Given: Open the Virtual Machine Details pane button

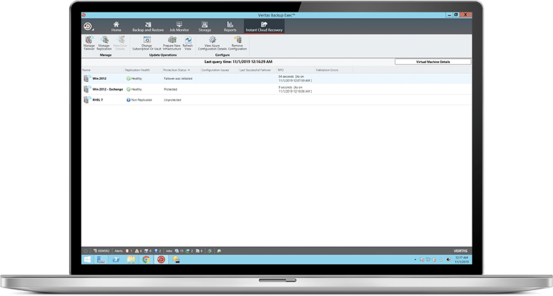Looking at the screenshot, I should pos(432,62).
